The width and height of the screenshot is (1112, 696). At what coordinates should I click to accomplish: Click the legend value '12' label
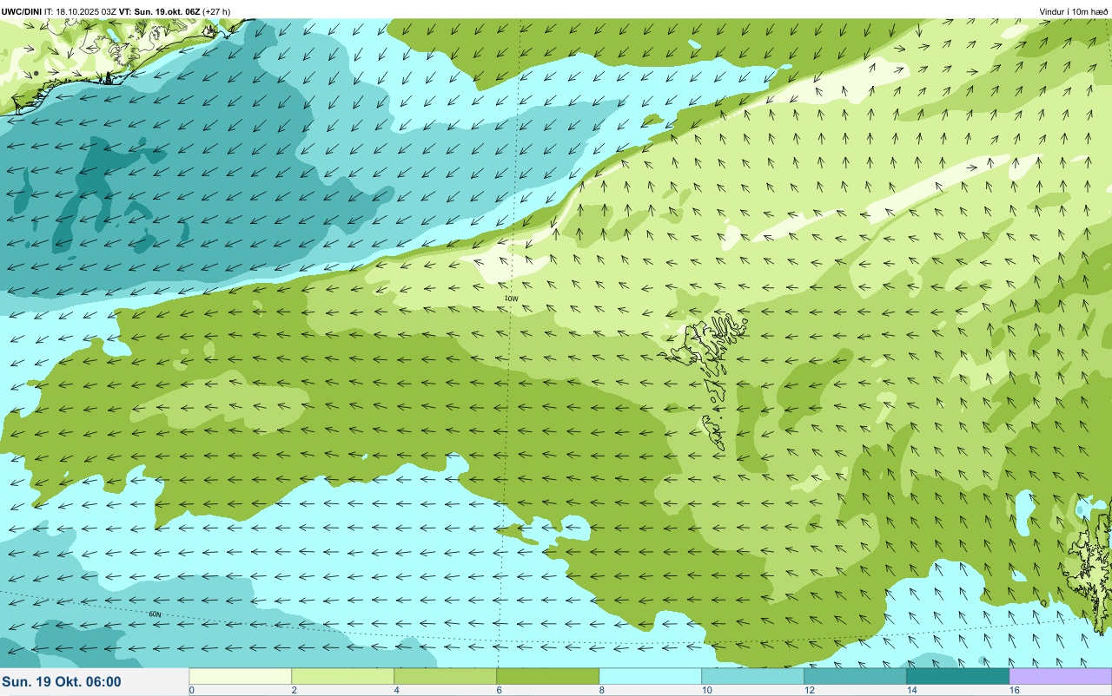pyautogui.click(x=809, y=690)
